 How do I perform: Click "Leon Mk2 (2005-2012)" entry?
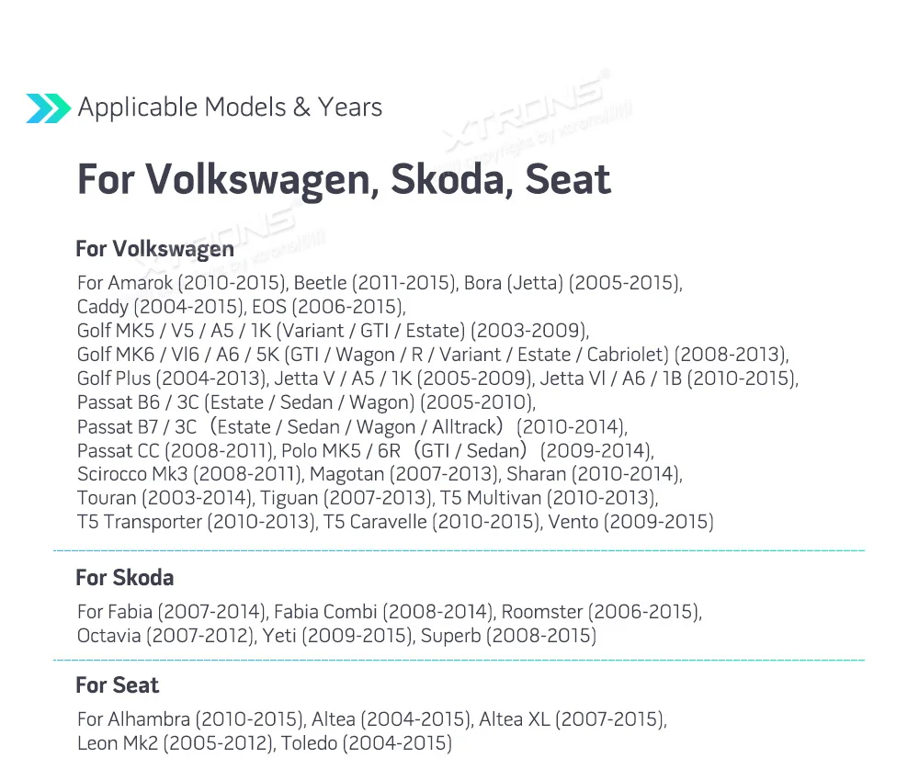pos(175,743)
